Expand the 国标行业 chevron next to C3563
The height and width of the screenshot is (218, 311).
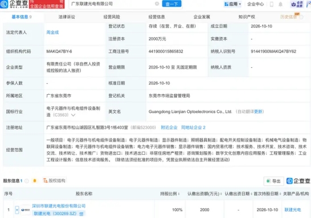[x=73, y=115]
